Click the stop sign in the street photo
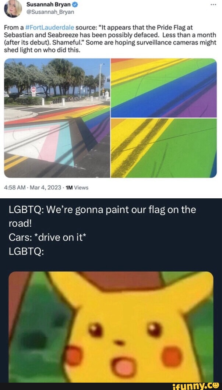 tap(34, 89)
